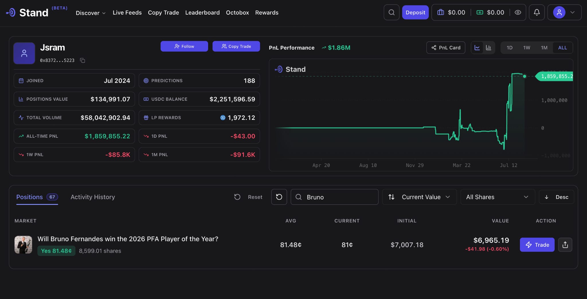Viewport: 587px width, 299px height.
Task: Switch to bar chart view
Action: (x=489, y=48)
